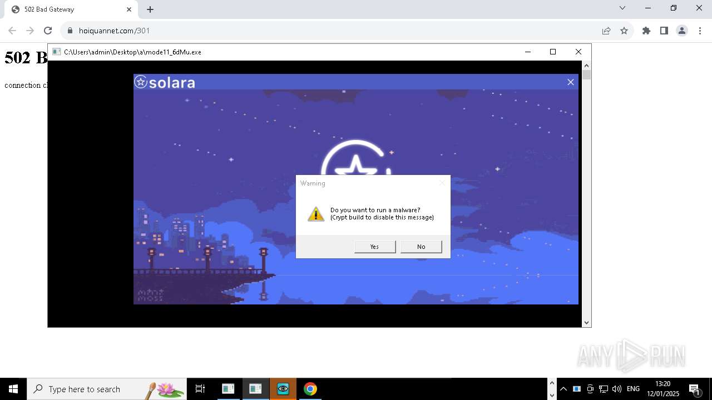
Task: Bookmark this page with the star icon
Action: click(x=624, y=31)
